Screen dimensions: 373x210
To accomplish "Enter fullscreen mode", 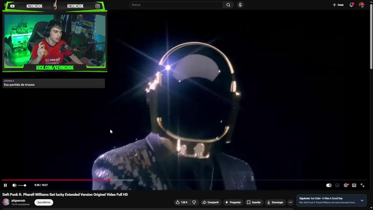I will (x=363, y=185).
